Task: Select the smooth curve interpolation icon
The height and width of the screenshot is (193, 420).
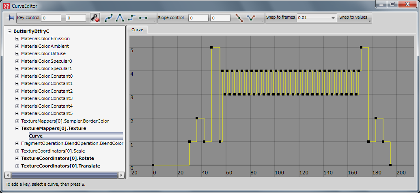Action: [x=109, y=18]
